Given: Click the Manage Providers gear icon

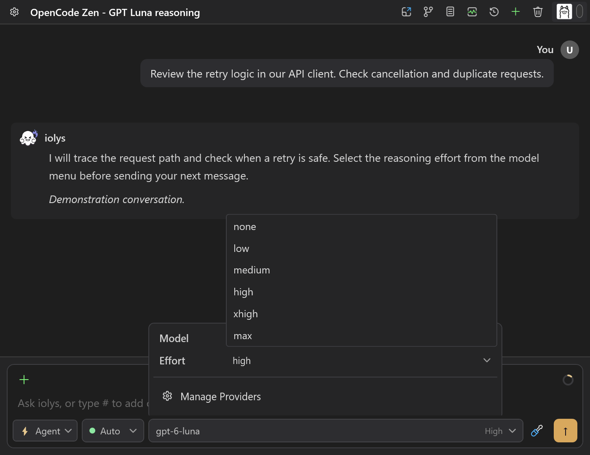Looking at the screenshot, I should pos(167,396).
